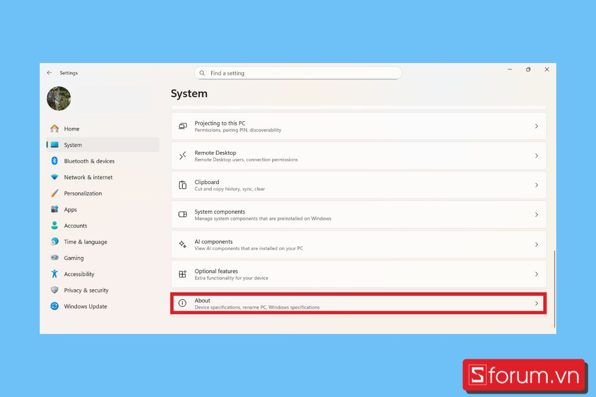Click Optional features title
This screenshot has height=397, width=596.
[x=217, y=271]
